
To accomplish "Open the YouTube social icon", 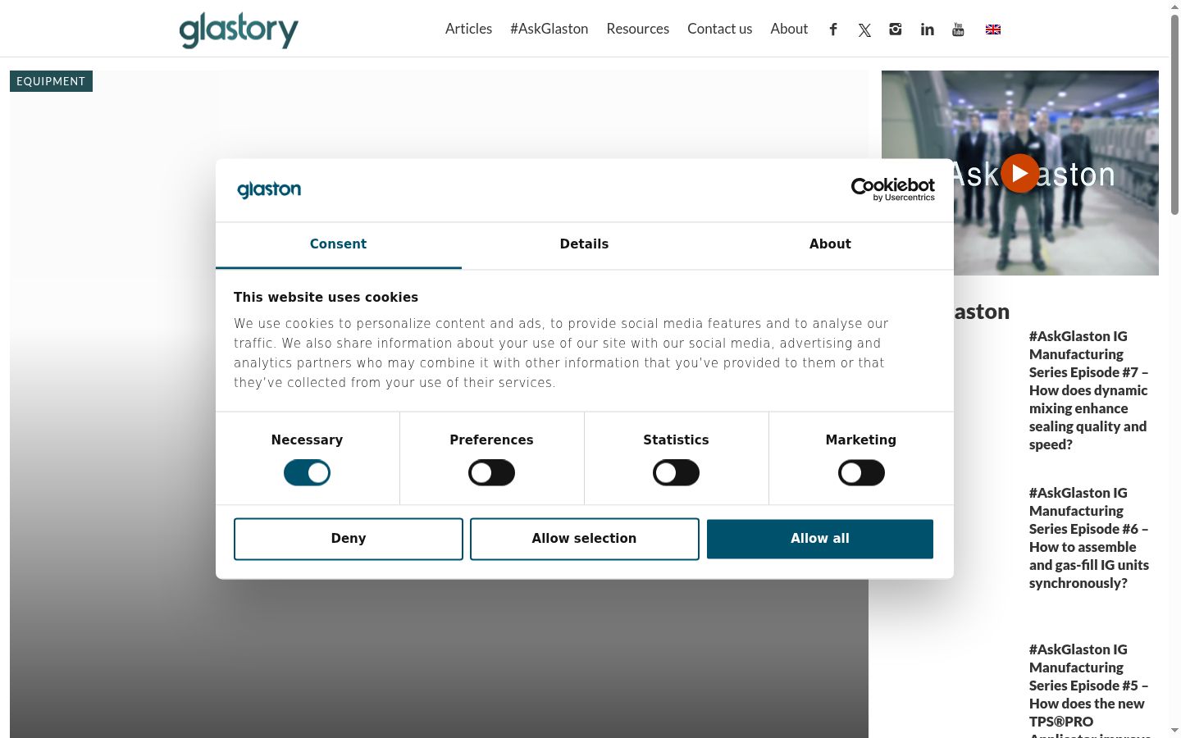I will tap(958, 30).
